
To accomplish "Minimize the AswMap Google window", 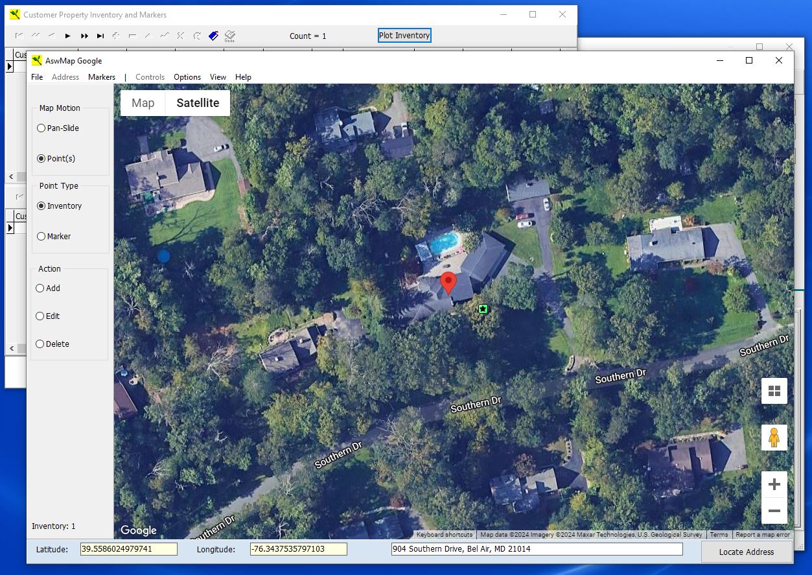I will pos(720,60).
